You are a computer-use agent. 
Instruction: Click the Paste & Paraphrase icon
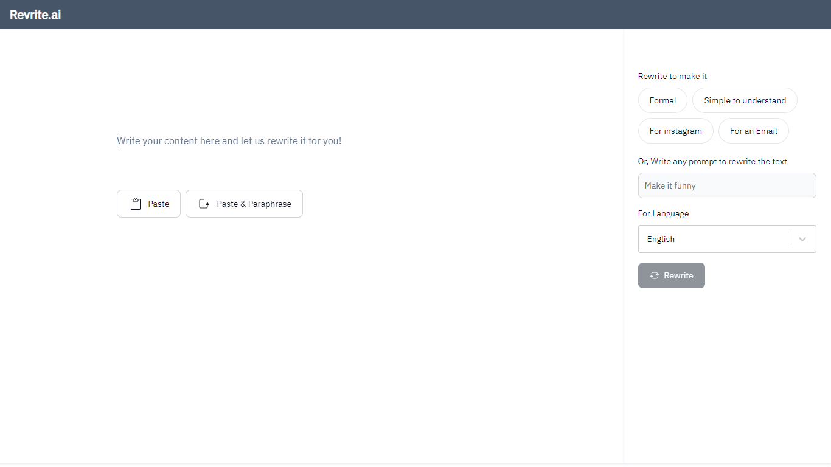pos(204,204)
